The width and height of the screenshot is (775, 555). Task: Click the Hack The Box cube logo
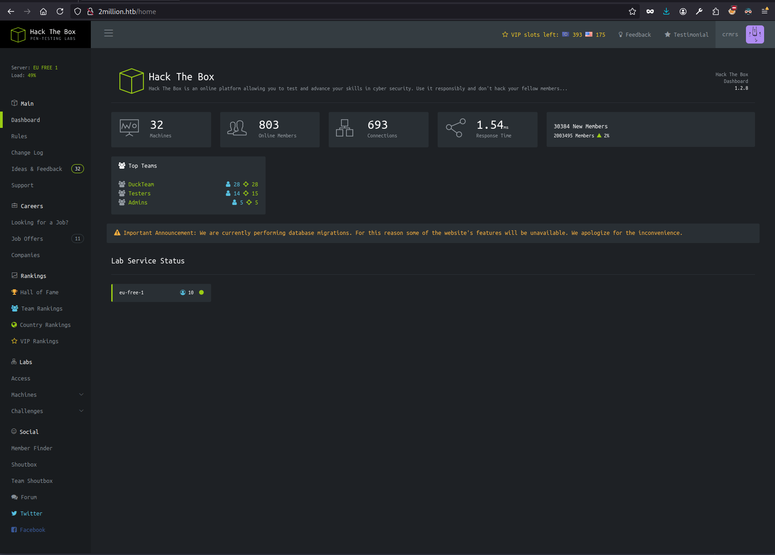(x=18, y=34)
